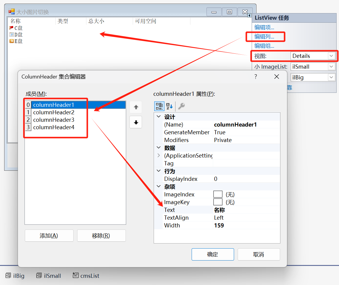Open the ilBig ImageList dropdown

[x=331, y=77]
